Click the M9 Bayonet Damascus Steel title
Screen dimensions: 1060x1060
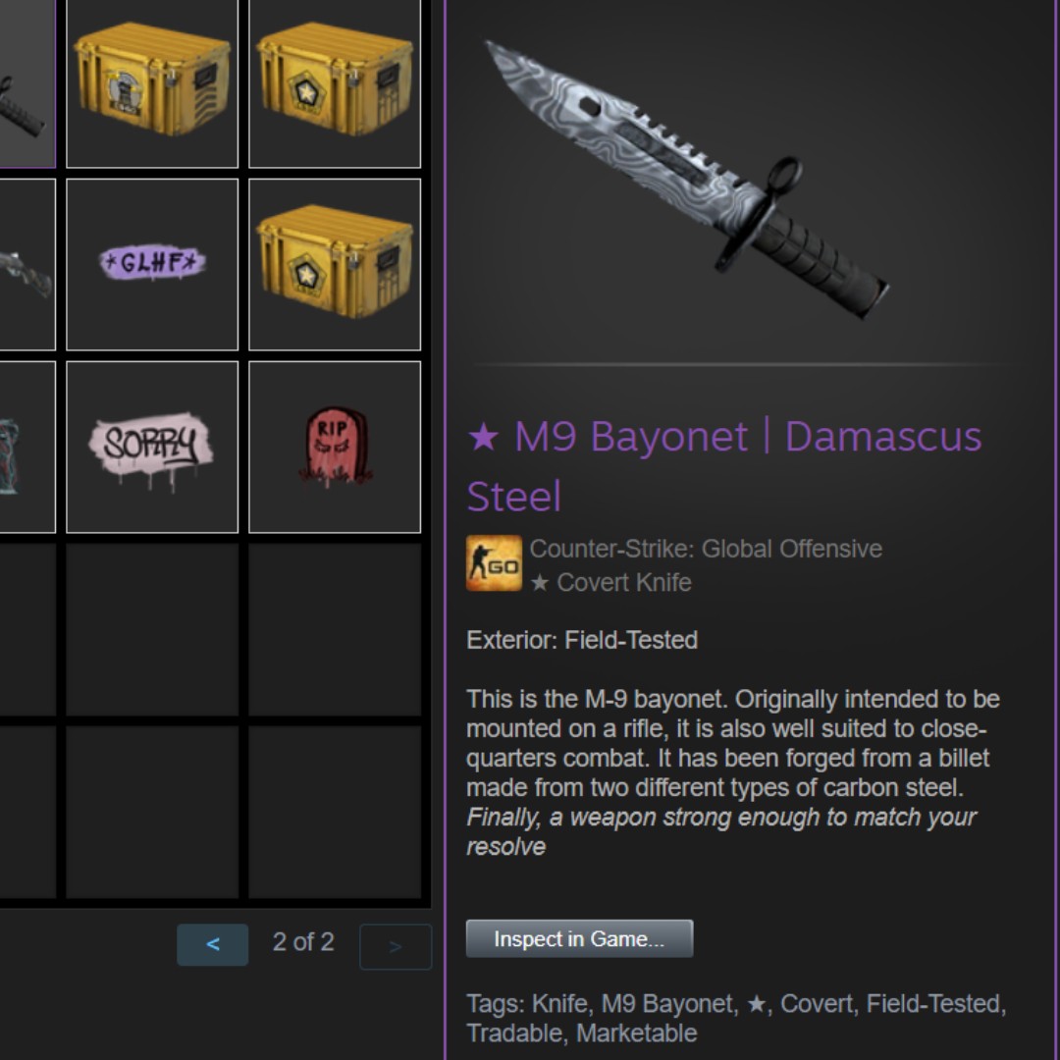click(724, 466)
